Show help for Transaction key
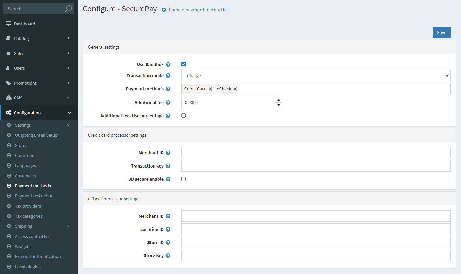461x274 pixels. pyautogui.click(x=168, y=166)
